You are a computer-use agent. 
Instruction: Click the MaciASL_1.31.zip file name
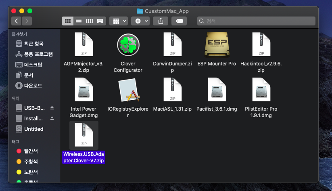pyautogui.click(x=172, y=109)
